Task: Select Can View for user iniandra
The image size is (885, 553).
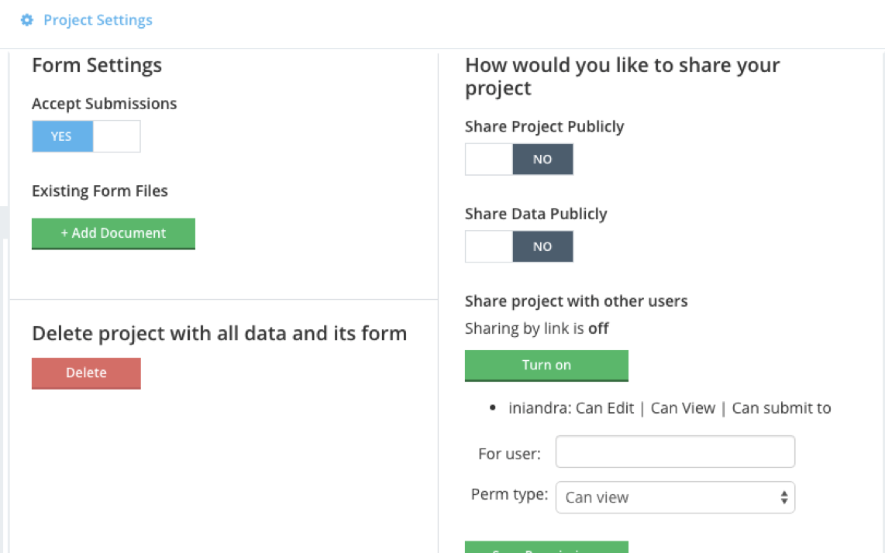Action: tap(683, 407)
